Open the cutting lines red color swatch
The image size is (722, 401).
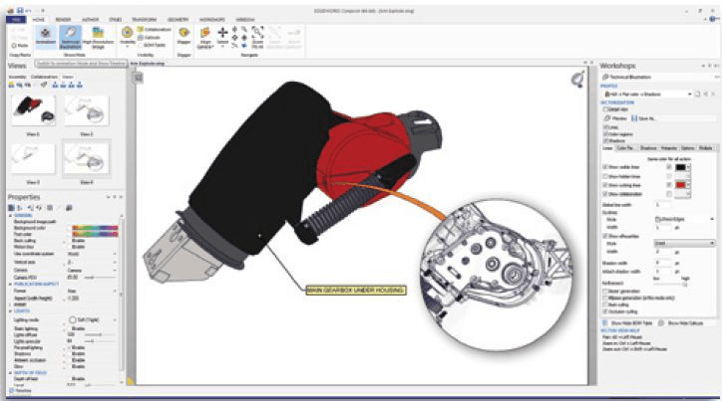pos(680,185)
